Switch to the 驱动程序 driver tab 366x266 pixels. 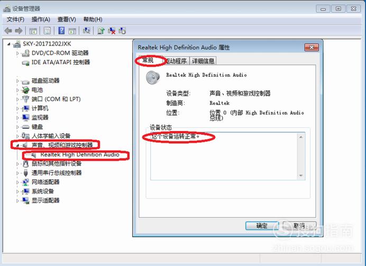pos(176,61)
